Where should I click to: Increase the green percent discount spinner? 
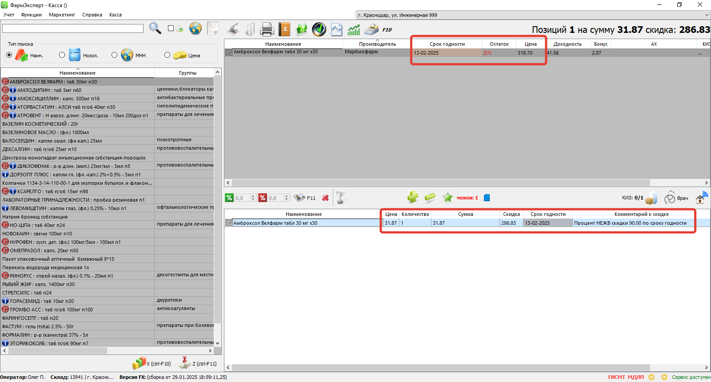[x=253, y=196]
